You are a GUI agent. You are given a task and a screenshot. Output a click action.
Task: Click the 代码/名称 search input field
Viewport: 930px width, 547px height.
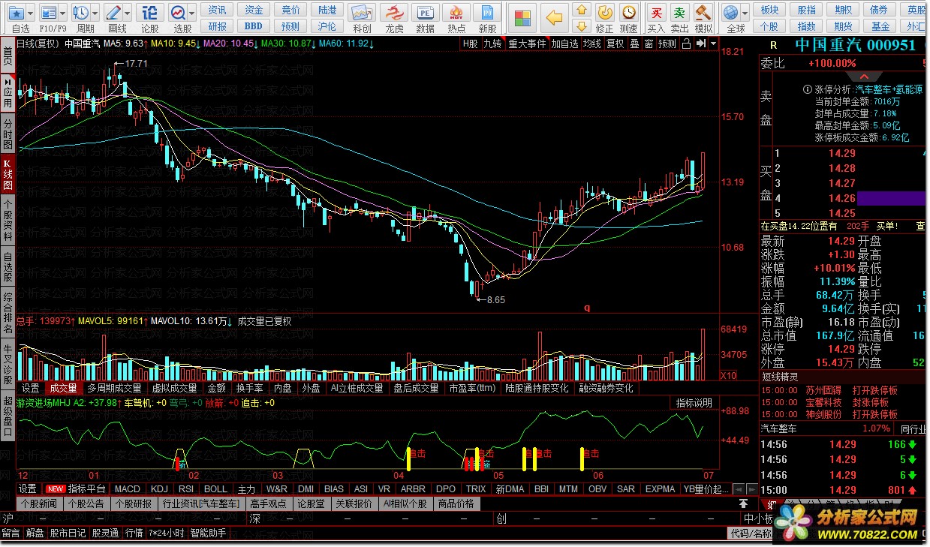point(751,533)
